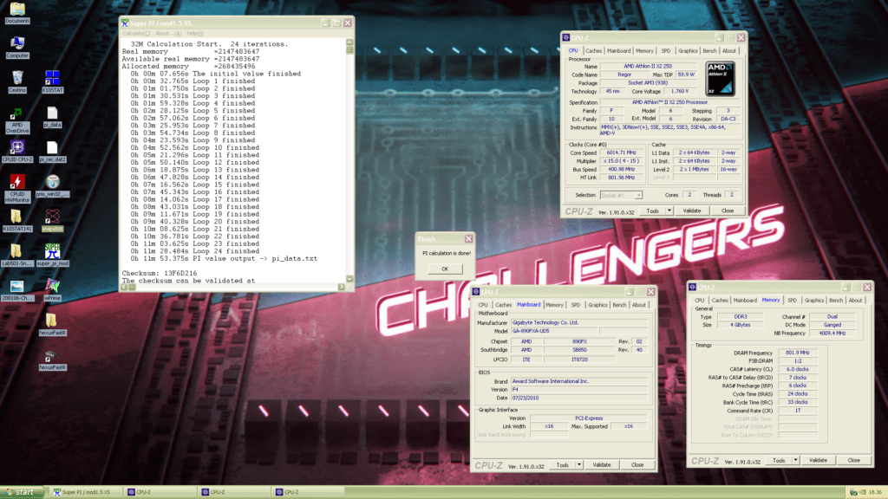The height and width of the screenshot is (499, 888).
Task: Click Tools button in top CPU-Z window
Action: pos(653,211)
